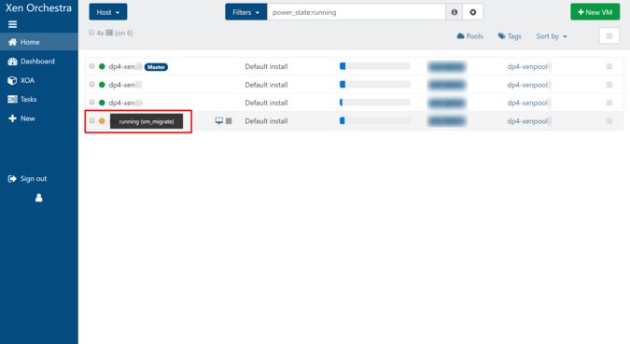Screen dimensions: 630x344
Task: Expand the Sort by dropdown
Action: 552,36
